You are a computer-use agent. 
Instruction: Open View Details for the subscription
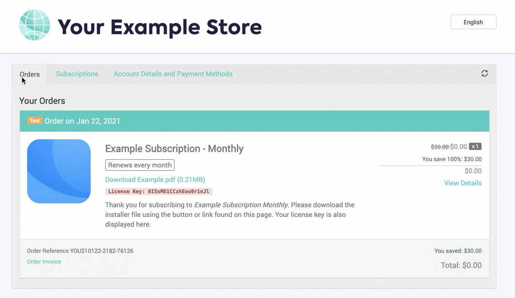pos(462,183)
